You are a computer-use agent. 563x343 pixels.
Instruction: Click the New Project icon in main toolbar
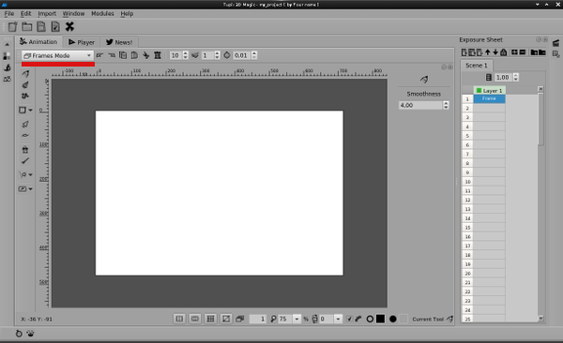tap(12, 26)
